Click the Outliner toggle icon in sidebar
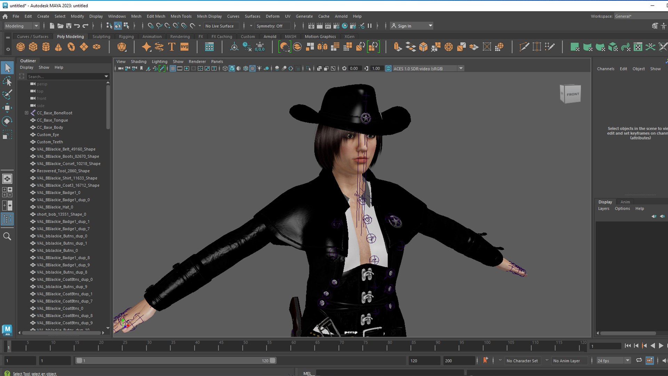The height and width of the screenshot is (376, 668). tap(7, 219)
